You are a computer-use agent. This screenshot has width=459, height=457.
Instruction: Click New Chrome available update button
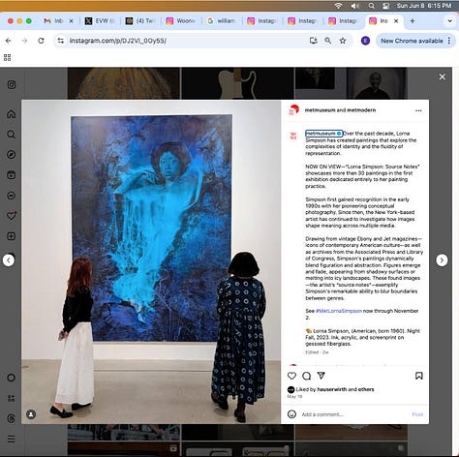(x=412, y=41)
